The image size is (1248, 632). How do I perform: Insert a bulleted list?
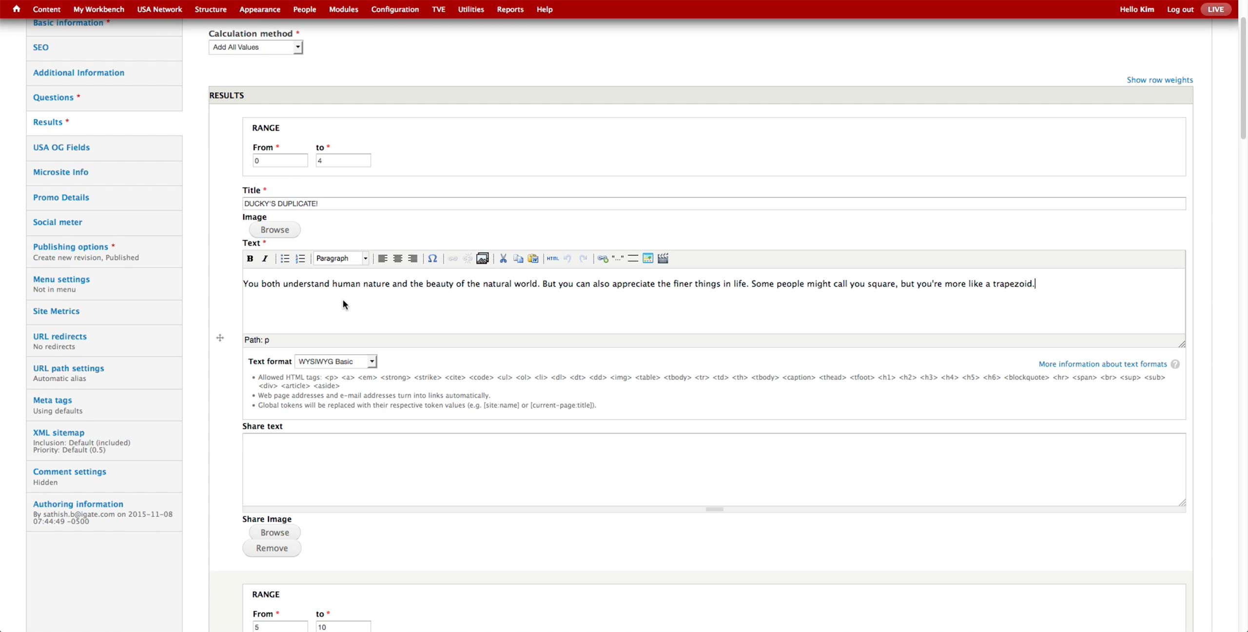click(285, 258)
